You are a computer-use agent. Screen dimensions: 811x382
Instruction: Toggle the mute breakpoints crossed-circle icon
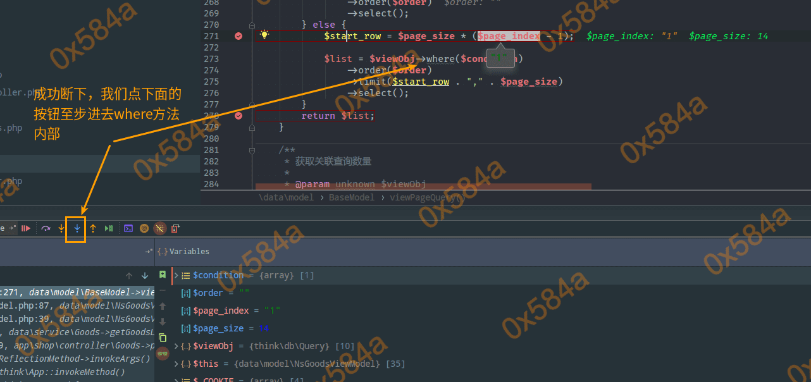[160, 228]
